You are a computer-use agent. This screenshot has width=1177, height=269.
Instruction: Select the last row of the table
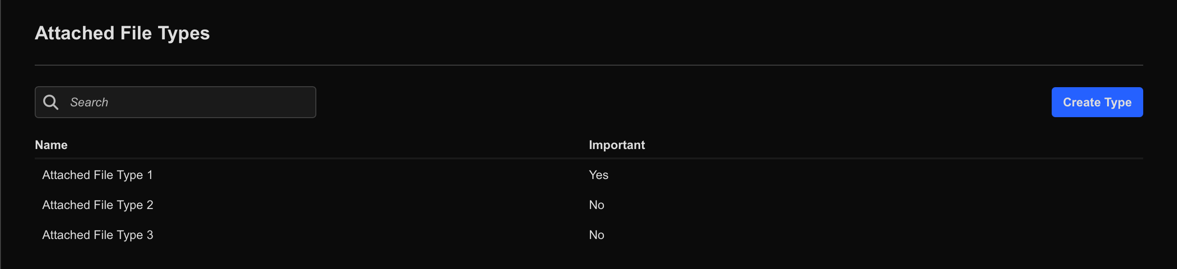[589, 235]
